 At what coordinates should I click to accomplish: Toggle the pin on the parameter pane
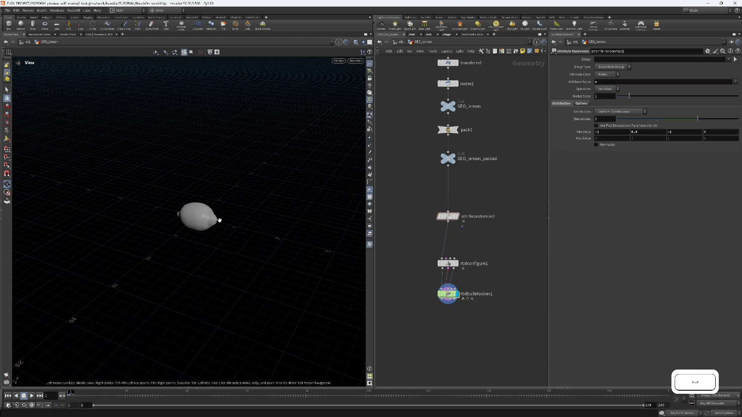point(731,42)
